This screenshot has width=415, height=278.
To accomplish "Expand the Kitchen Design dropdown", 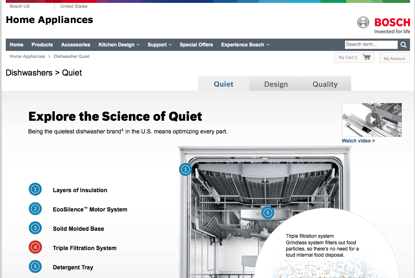I will point(119,44).
